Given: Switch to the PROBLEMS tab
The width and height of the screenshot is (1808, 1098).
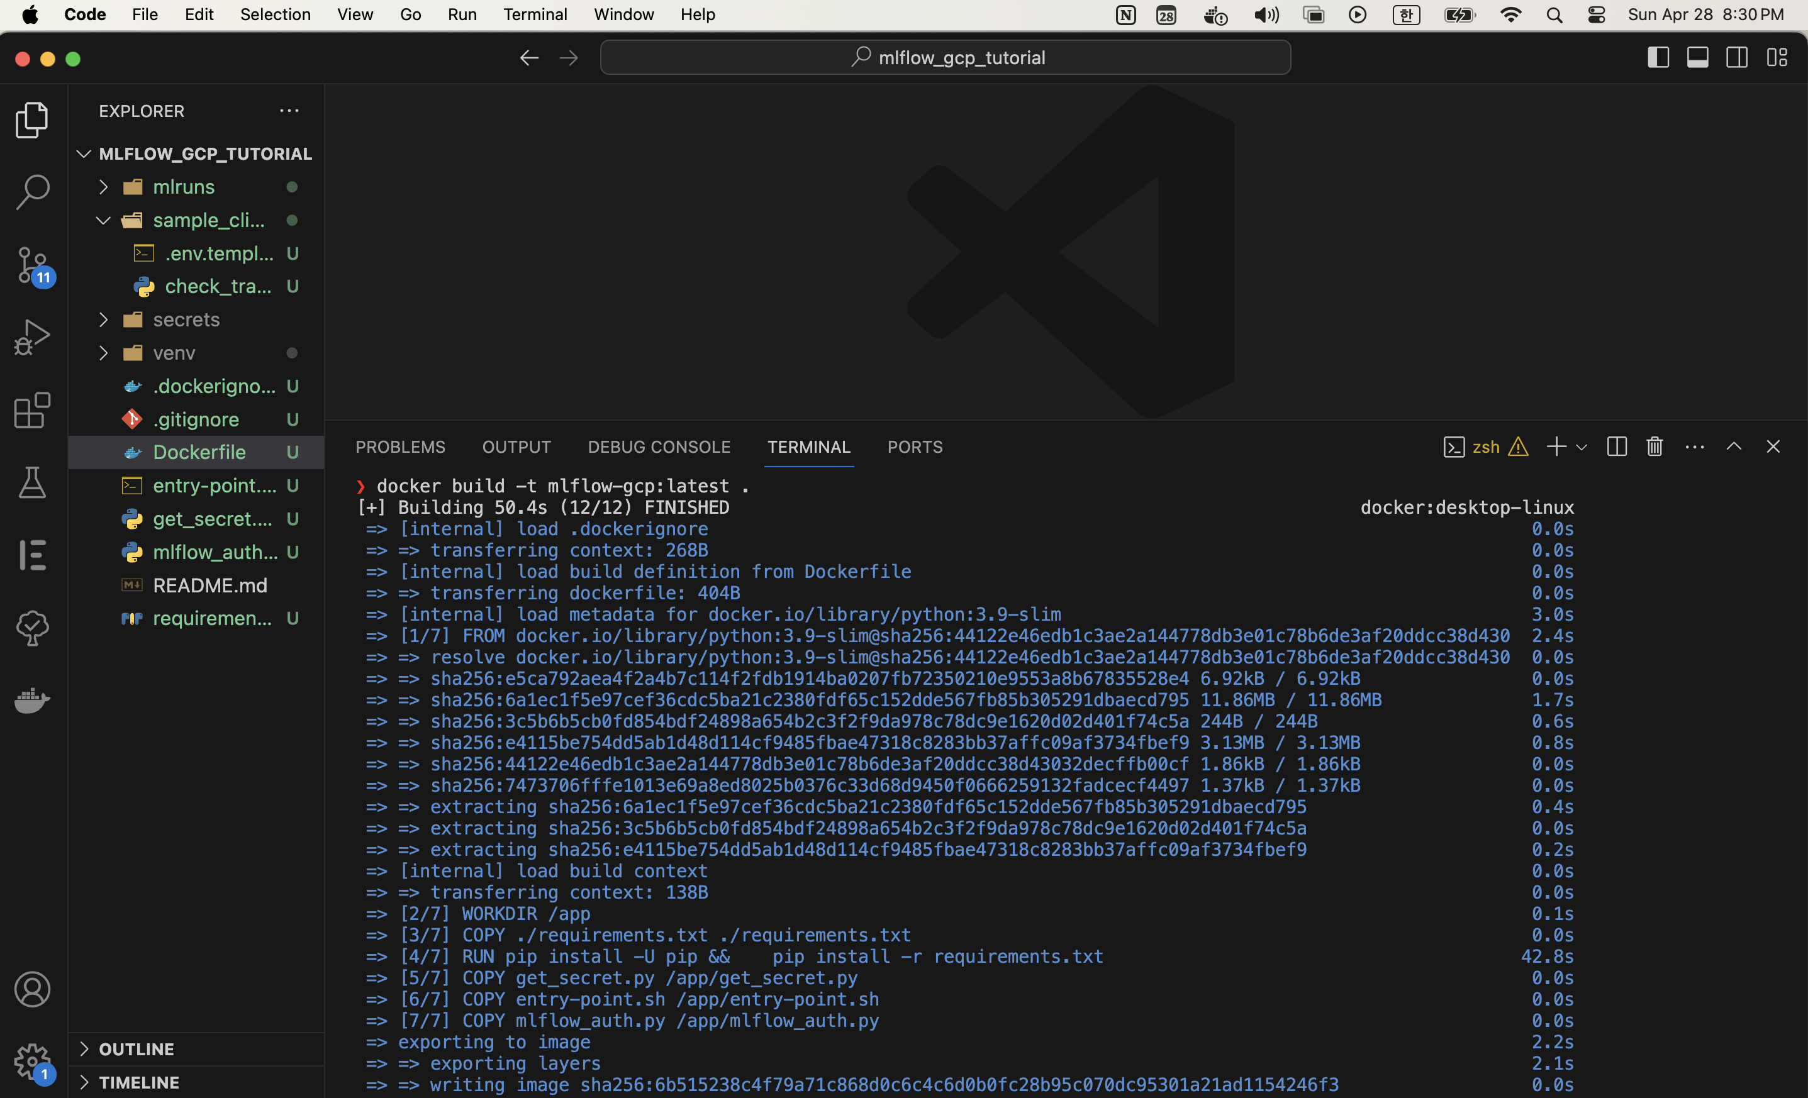Looking at the screenshot, I should (x=400, y=446).
